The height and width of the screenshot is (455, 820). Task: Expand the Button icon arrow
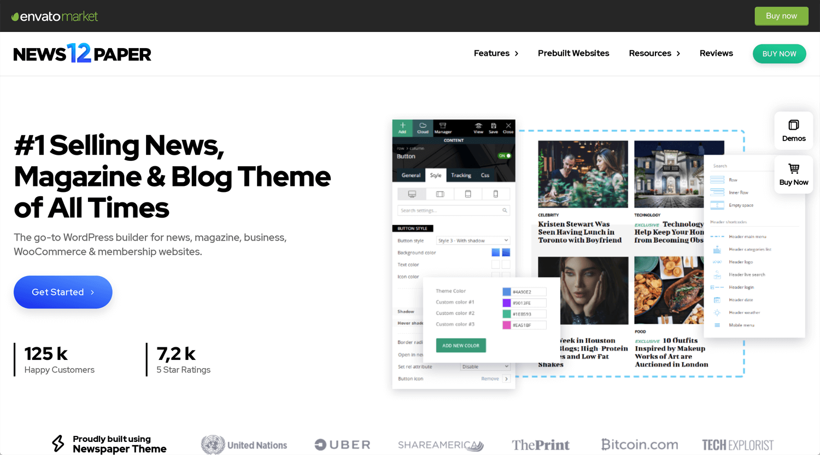tap(506, 378)
